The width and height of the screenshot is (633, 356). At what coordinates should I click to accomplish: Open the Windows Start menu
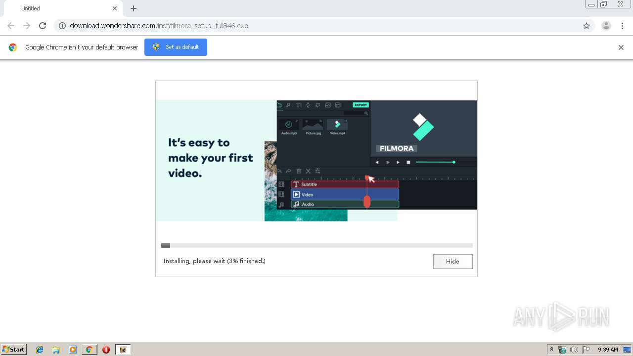pos(14,350)
